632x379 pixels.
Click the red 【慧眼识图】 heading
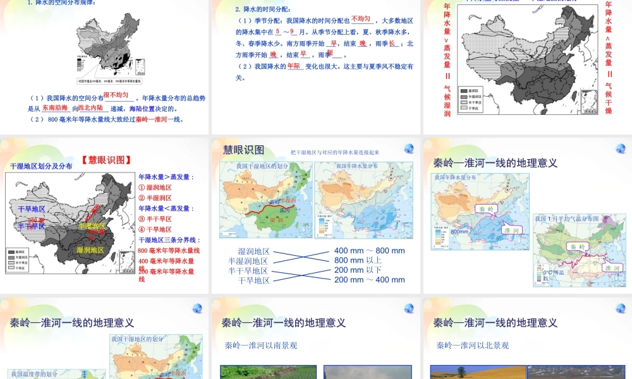click(106, 160)
